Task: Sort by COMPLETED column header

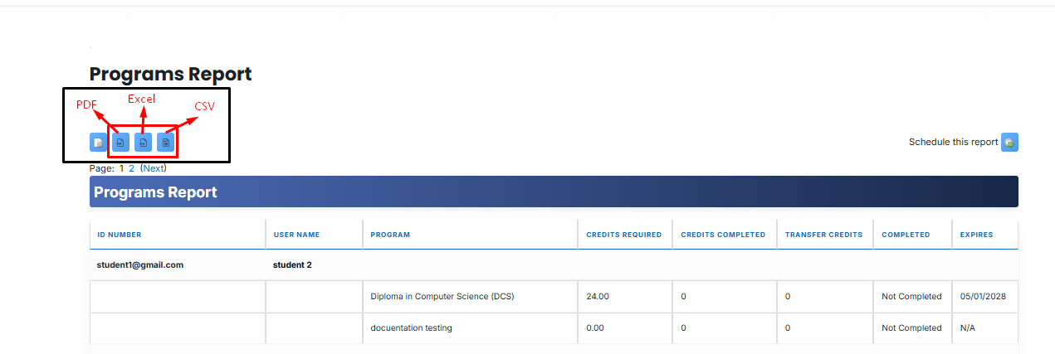Action: pyautogui.click(x=906, y=235)
